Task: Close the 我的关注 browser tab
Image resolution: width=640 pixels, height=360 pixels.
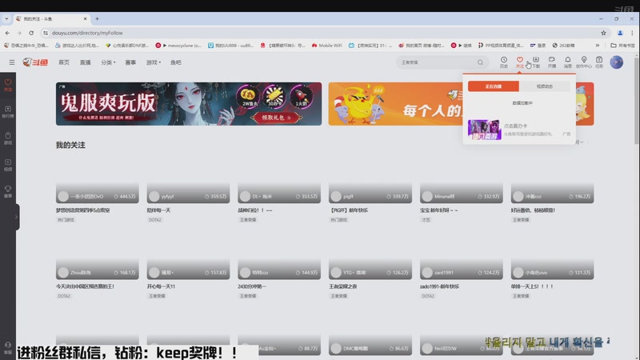Action: (85, 18)
